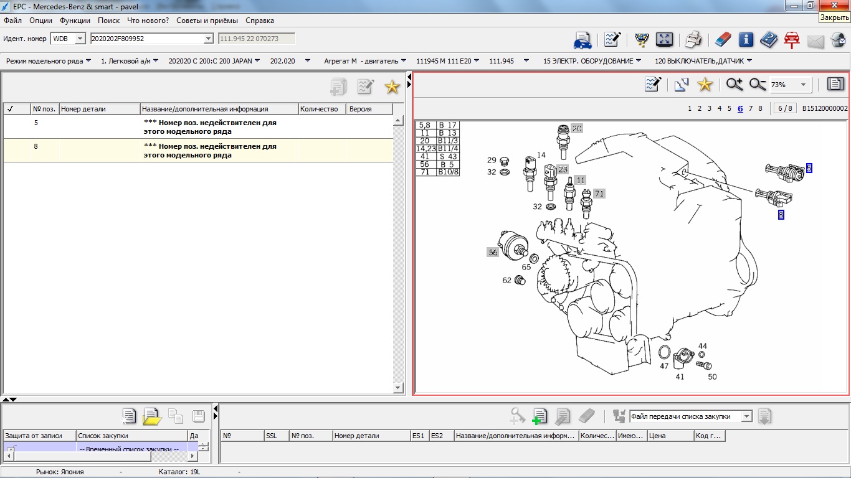This screenshot has height=478, width=851.
Task: Create a new shopping list icon
Action: coord(129,416)
